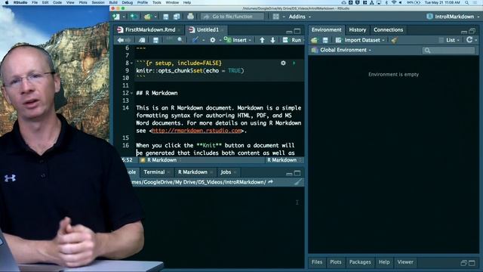Run the setup chunk with green arrow
Screen dimensions: 483x272
[294, 63]
